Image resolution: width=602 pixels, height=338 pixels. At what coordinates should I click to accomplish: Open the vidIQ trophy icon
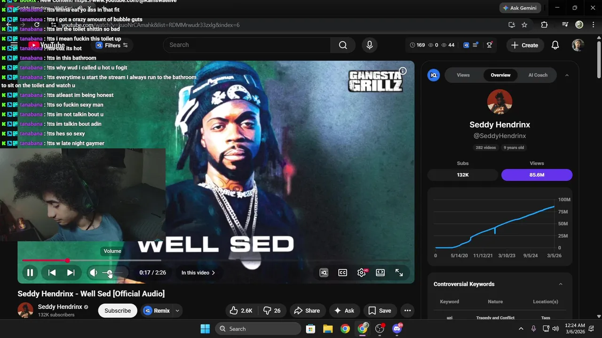[x=490, y=45]
